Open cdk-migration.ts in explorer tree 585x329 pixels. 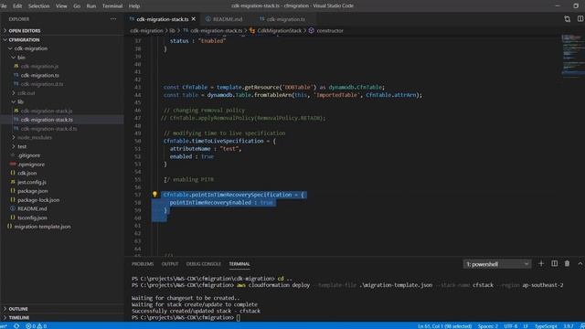click(40, 75)
